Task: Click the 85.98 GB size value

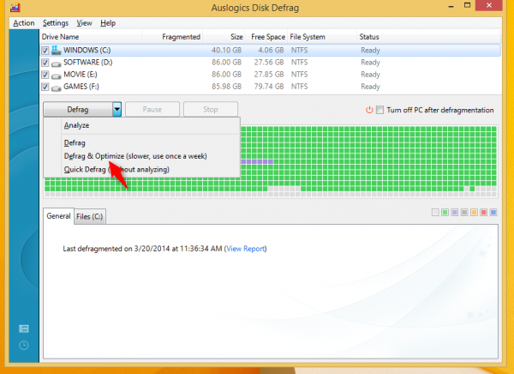Action: (x=226, y=87)
